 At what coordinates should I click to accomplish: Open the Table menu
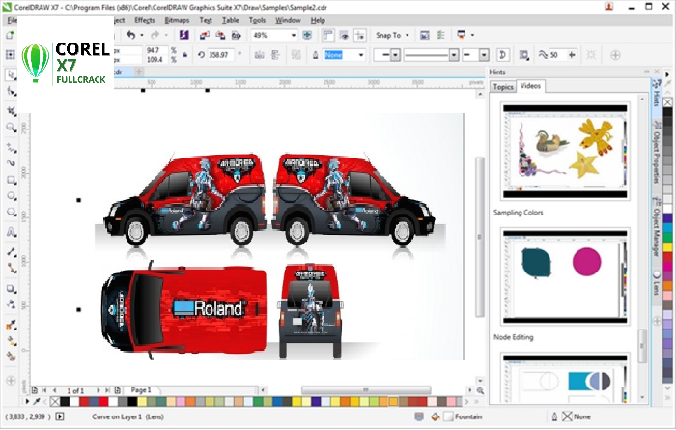(230, 20)
